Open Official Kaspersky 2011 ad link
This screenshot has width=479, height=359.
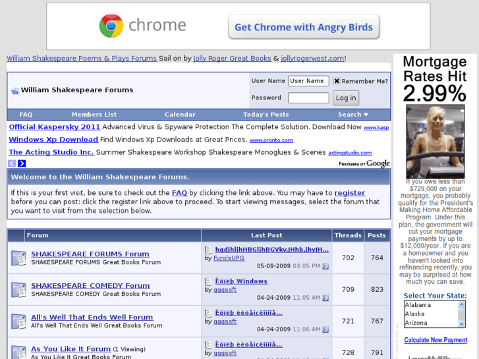tap(55, 126)
